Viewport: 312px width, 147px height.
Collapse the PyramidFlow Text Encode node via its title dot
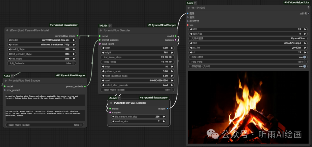tap(6, 81)
